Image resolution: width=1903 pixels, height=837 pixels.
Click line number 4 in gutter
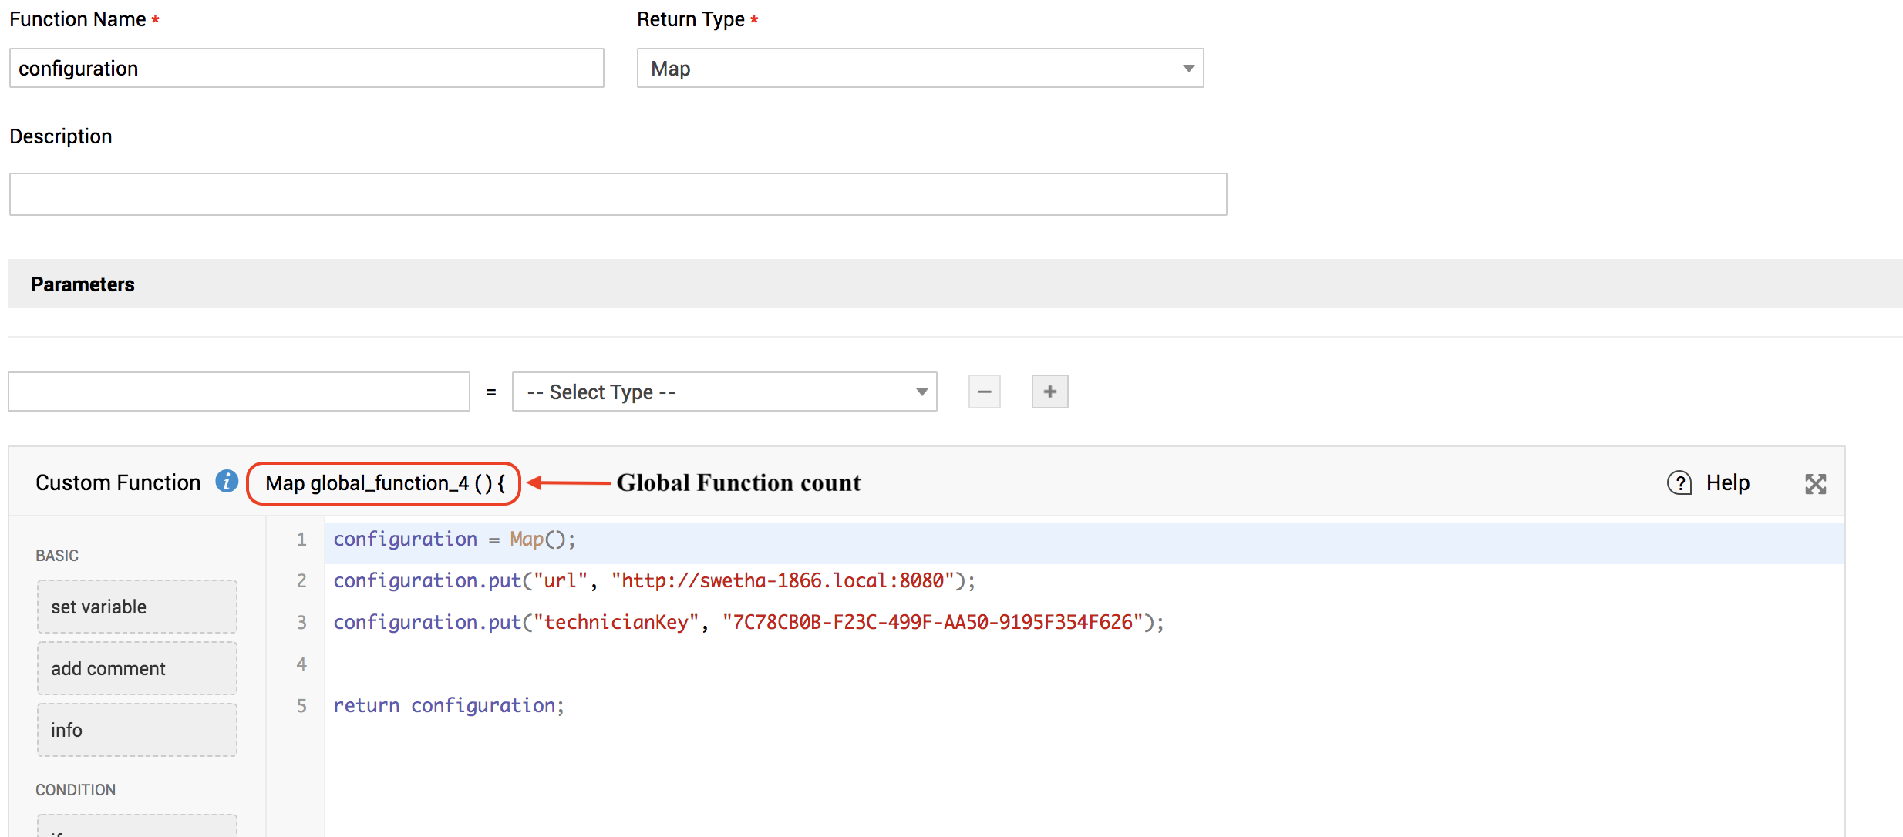(x=301, y=664)
